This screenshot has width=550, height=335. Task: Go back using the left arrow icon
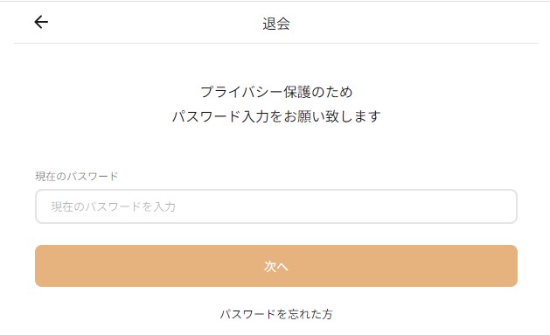coord(41,22)
